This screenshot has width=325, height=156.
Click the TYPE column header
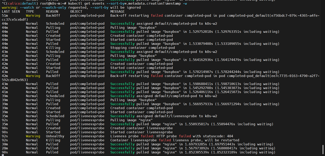(30, 12)
